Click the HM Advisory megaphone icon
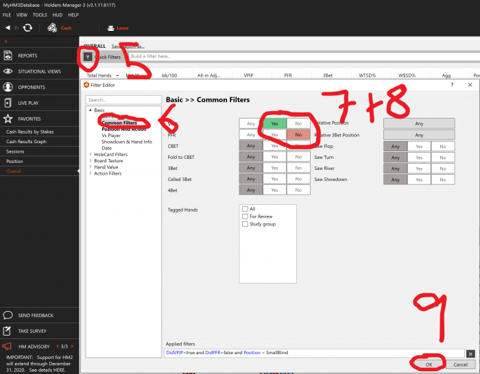 click(7, 346)
